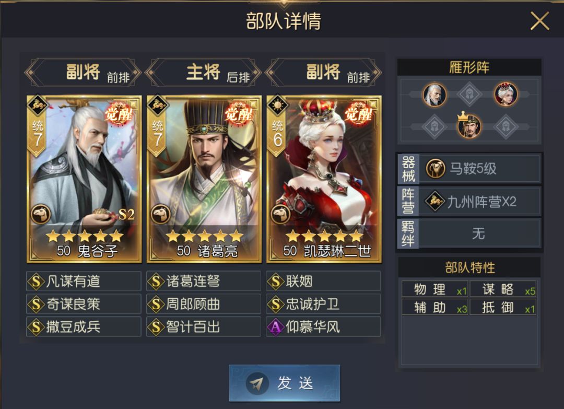Tap 凯瑟琳二世 portrait in the formation grid
This screenshot has height=409, width=564.
point(506,94)
